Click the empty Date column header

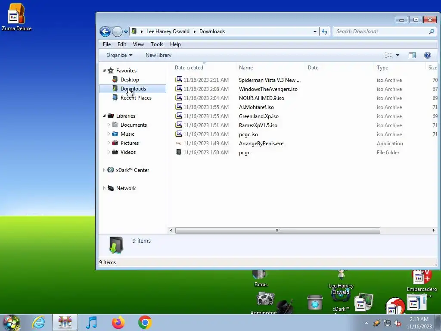click(339, 68)
